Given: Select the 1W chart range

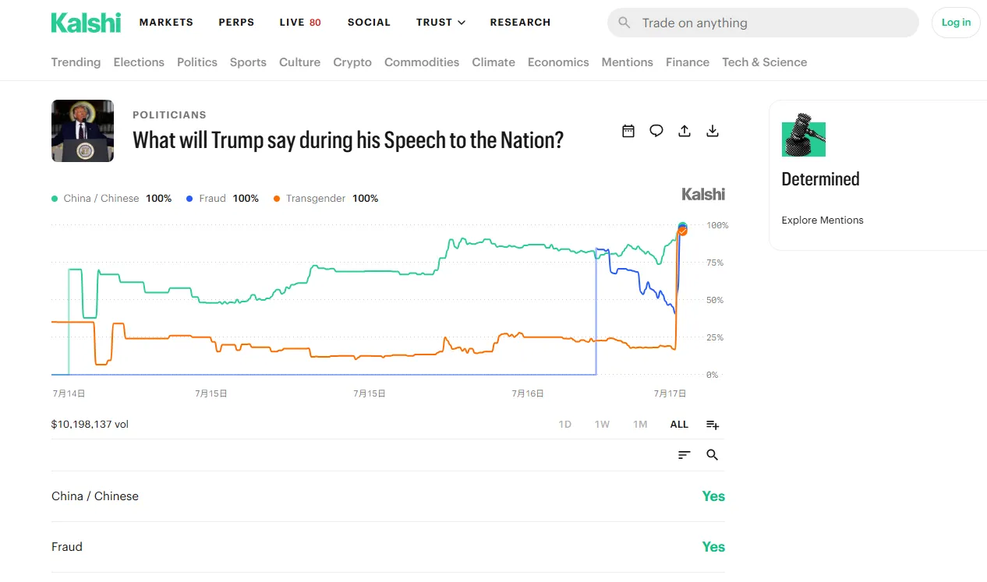Looking at the screenshot, I should click(x=602, y=425).
